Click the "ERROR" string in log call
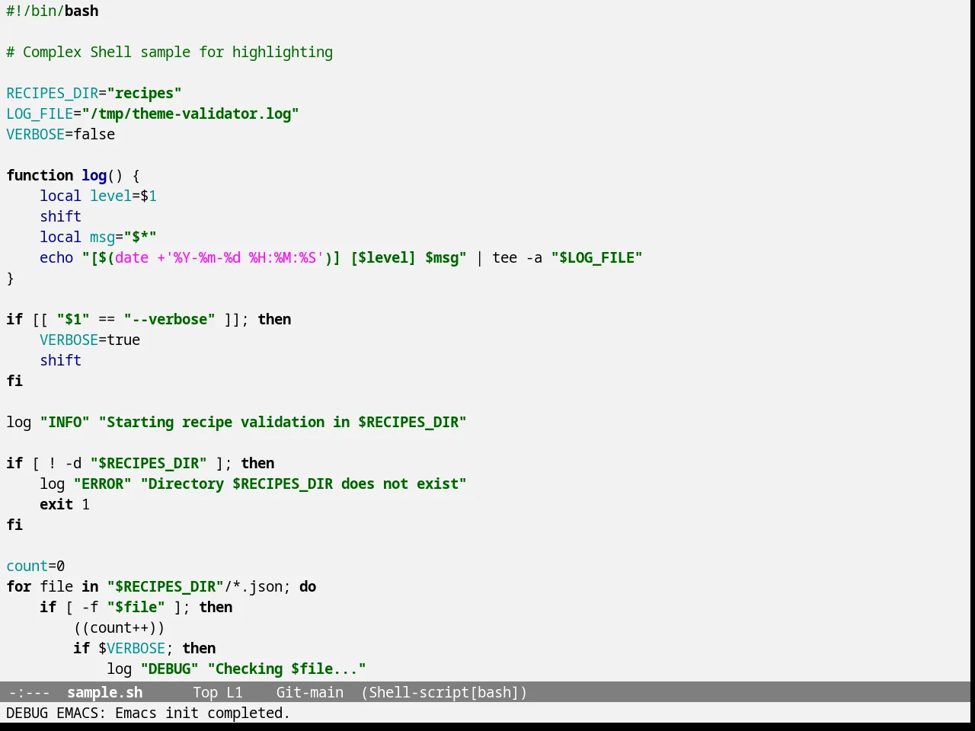The height and width of the screenshot is (731, 975). click(103, 484)
